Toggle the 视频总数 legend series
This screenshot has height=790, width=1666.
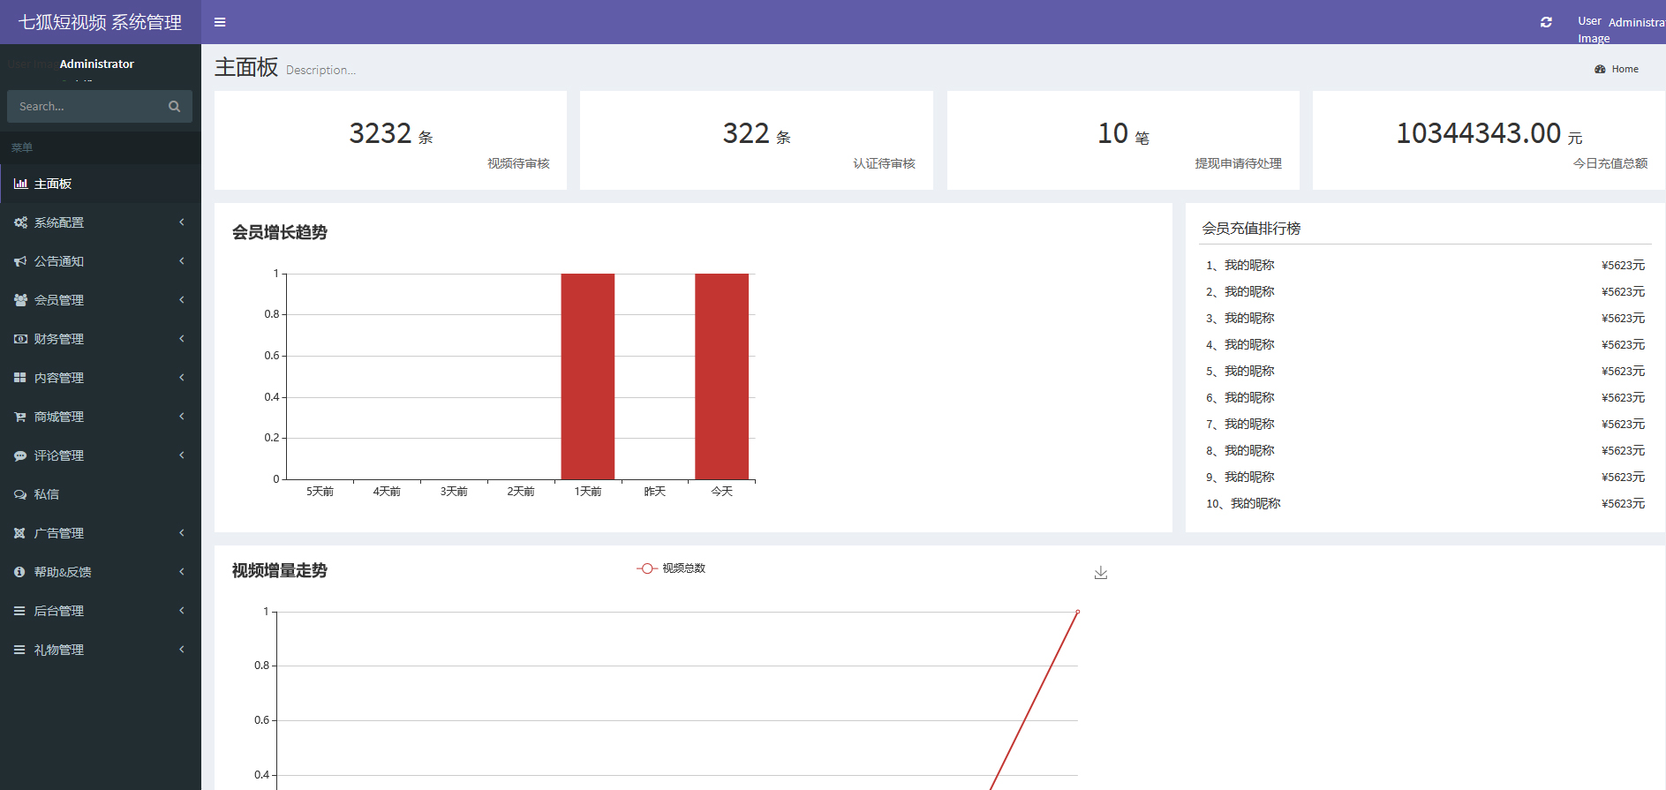pos(671,568)
